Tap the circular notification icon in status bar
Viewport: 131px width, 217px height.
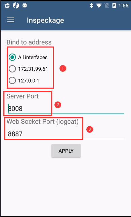[x=16, y=6]
